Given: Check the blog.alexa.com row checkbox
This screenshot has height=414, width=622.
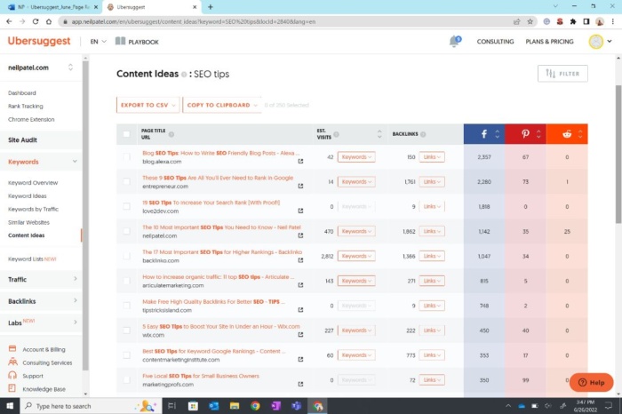Looking at the screenshot, I should coord(126,157).
